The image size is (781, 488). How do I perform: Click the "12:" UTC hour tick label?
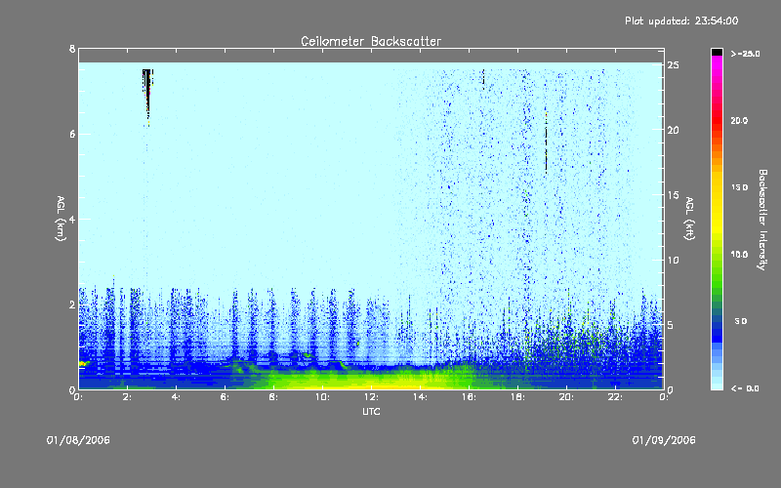pos(371,397)
